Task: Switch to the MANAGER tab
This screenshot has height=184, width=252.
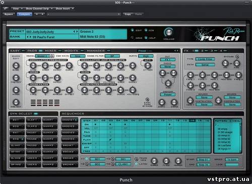Action: (x=98, y=51)
